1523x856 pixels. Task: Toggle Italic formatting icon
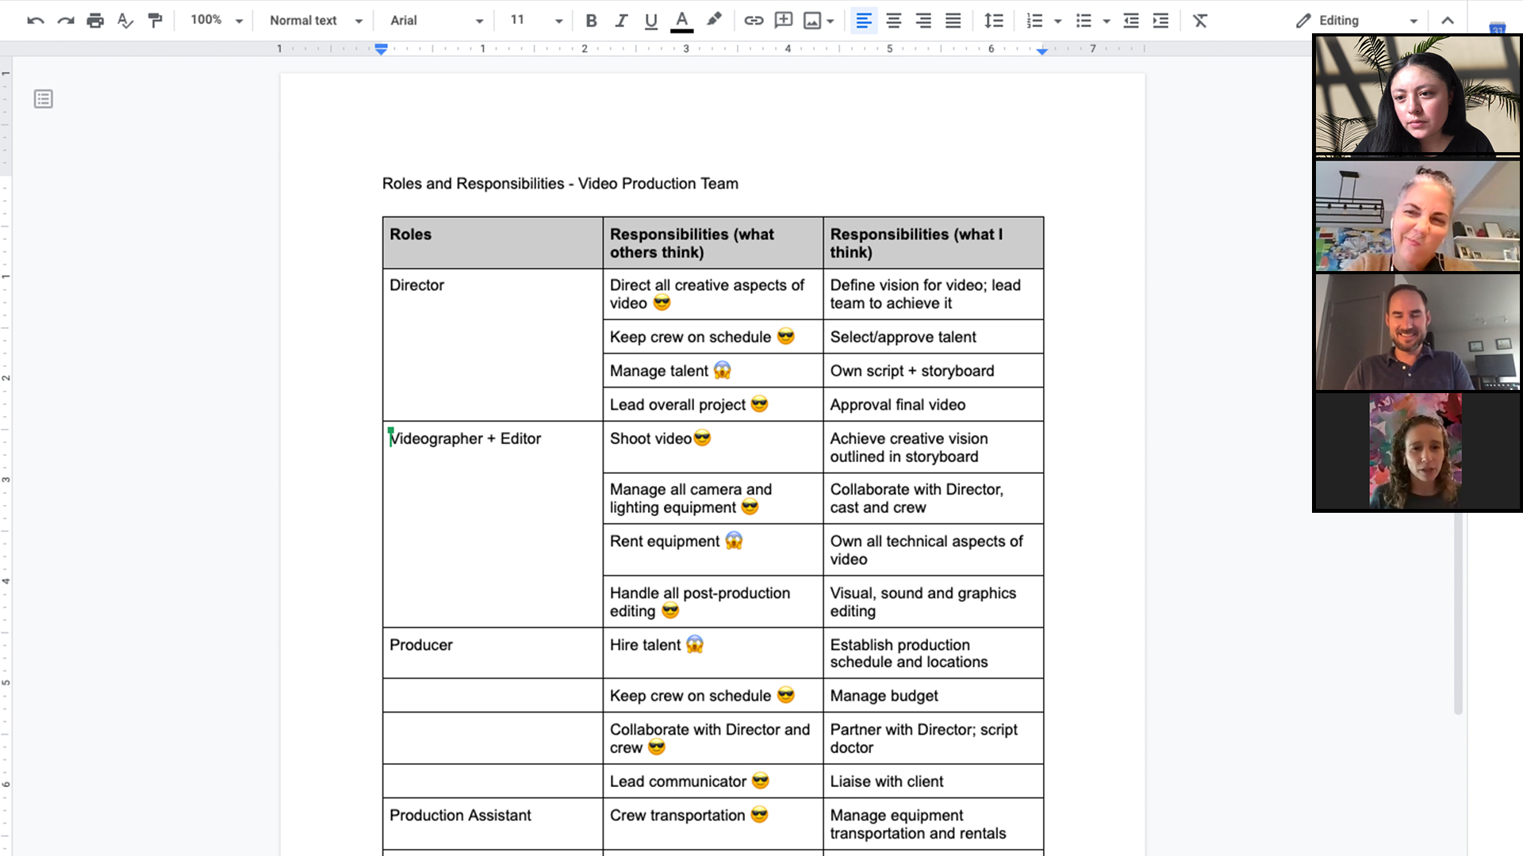[x=618, y=20]
